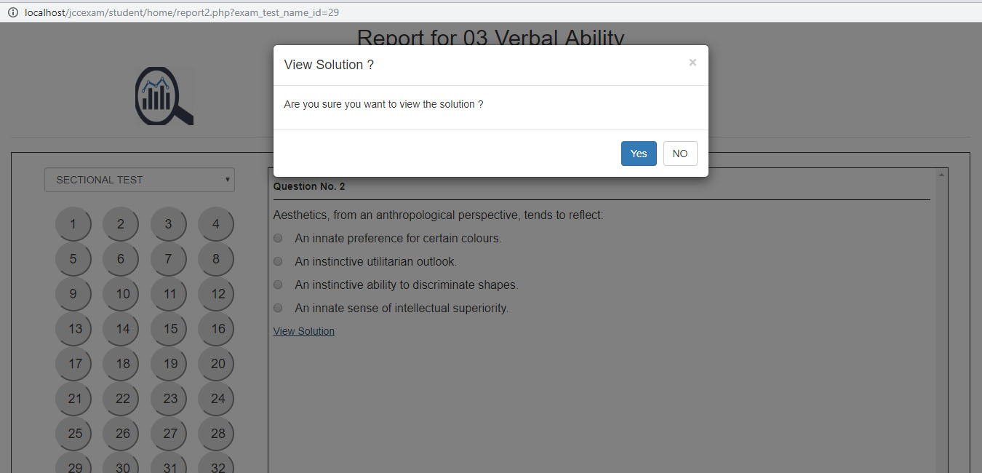
Task: Click the site info icon in address bar
Action: coord(12,12)
